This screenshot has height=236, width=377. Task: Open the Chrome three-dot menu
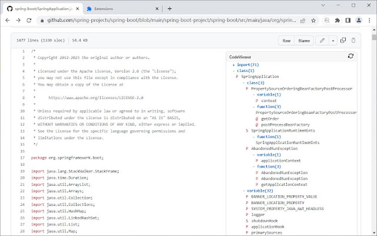(368, 21)
